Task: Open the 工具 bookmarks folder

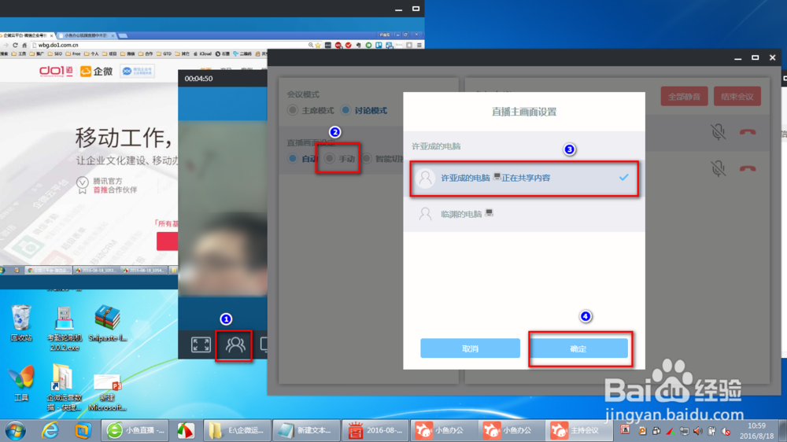Action: pos(19,53)
